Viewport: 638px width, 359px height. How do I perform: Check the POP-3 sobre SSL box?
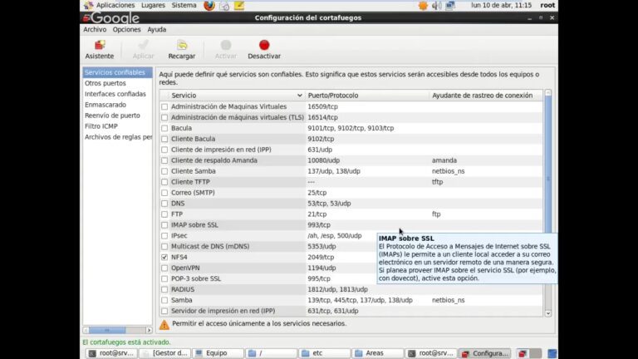click(164, 279)
